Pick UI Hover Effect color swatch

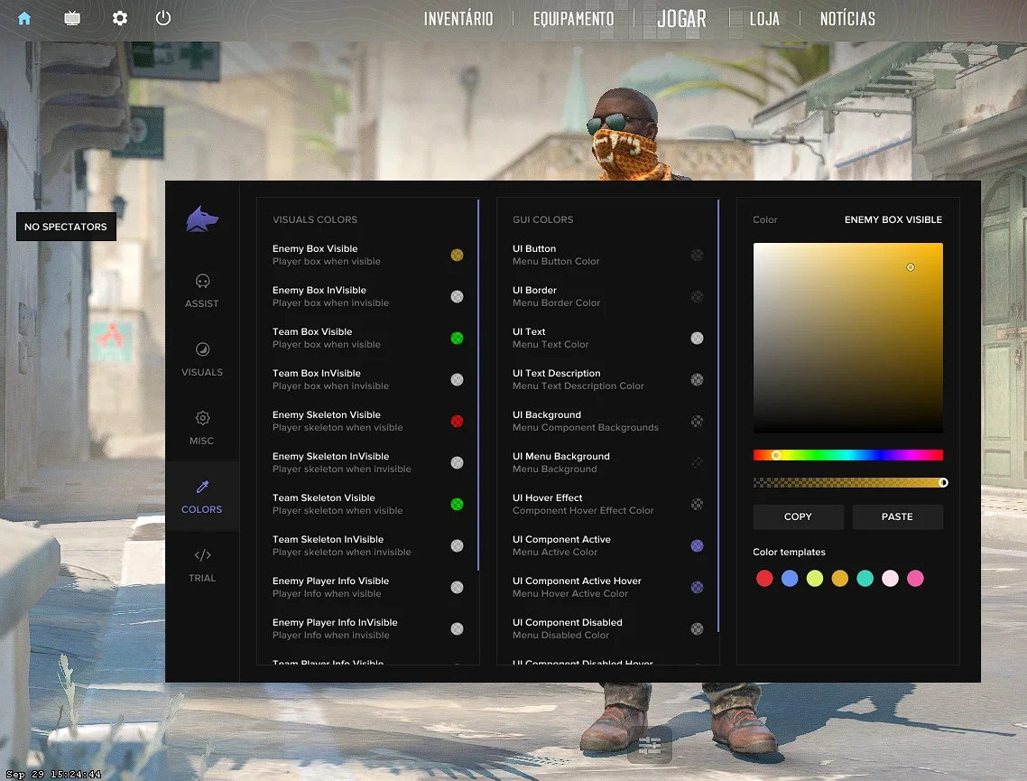point(697,505)
